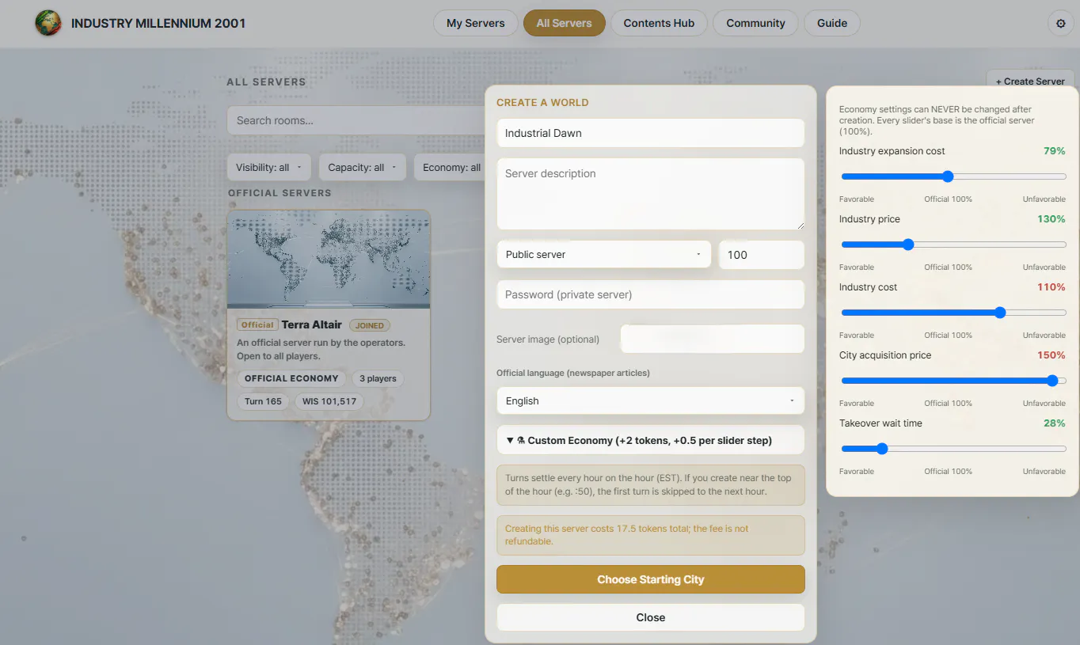This screenshot has width=1080, height=645.
Task: Click the '3 players' tag
Action: coord(378,378)
